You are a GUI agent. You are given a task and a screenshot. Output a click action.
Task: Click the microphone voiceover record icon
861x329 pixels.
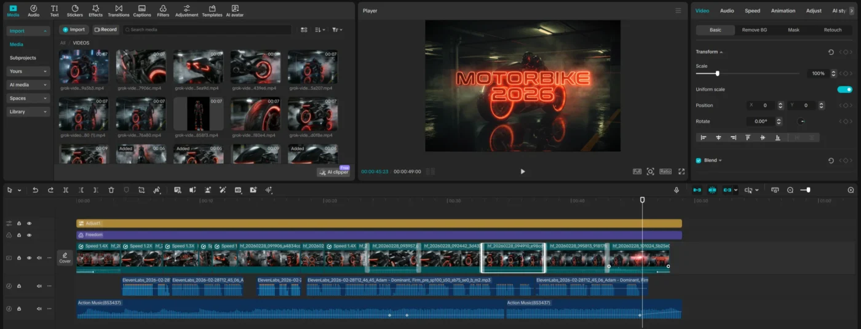pos(676,190)
